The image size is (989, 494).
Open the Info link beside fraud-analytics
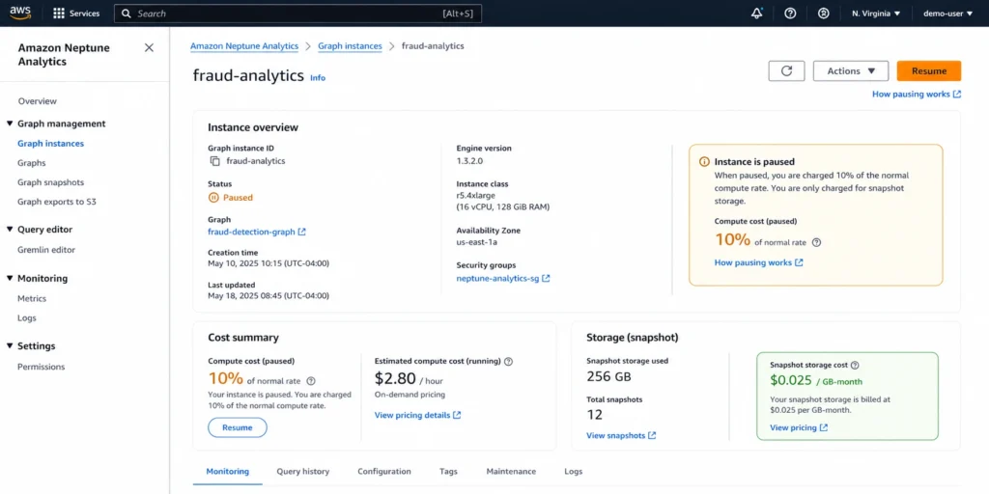(318, 77)
